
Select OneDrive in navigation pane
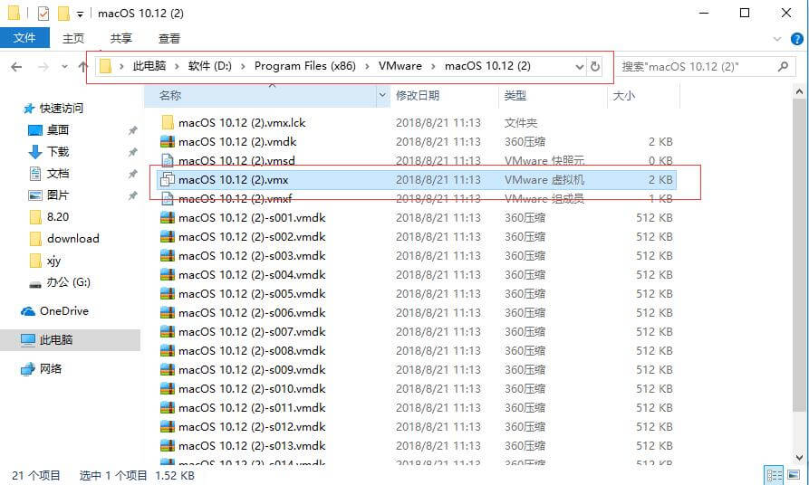pyautogui.click(x=64, y=310)
